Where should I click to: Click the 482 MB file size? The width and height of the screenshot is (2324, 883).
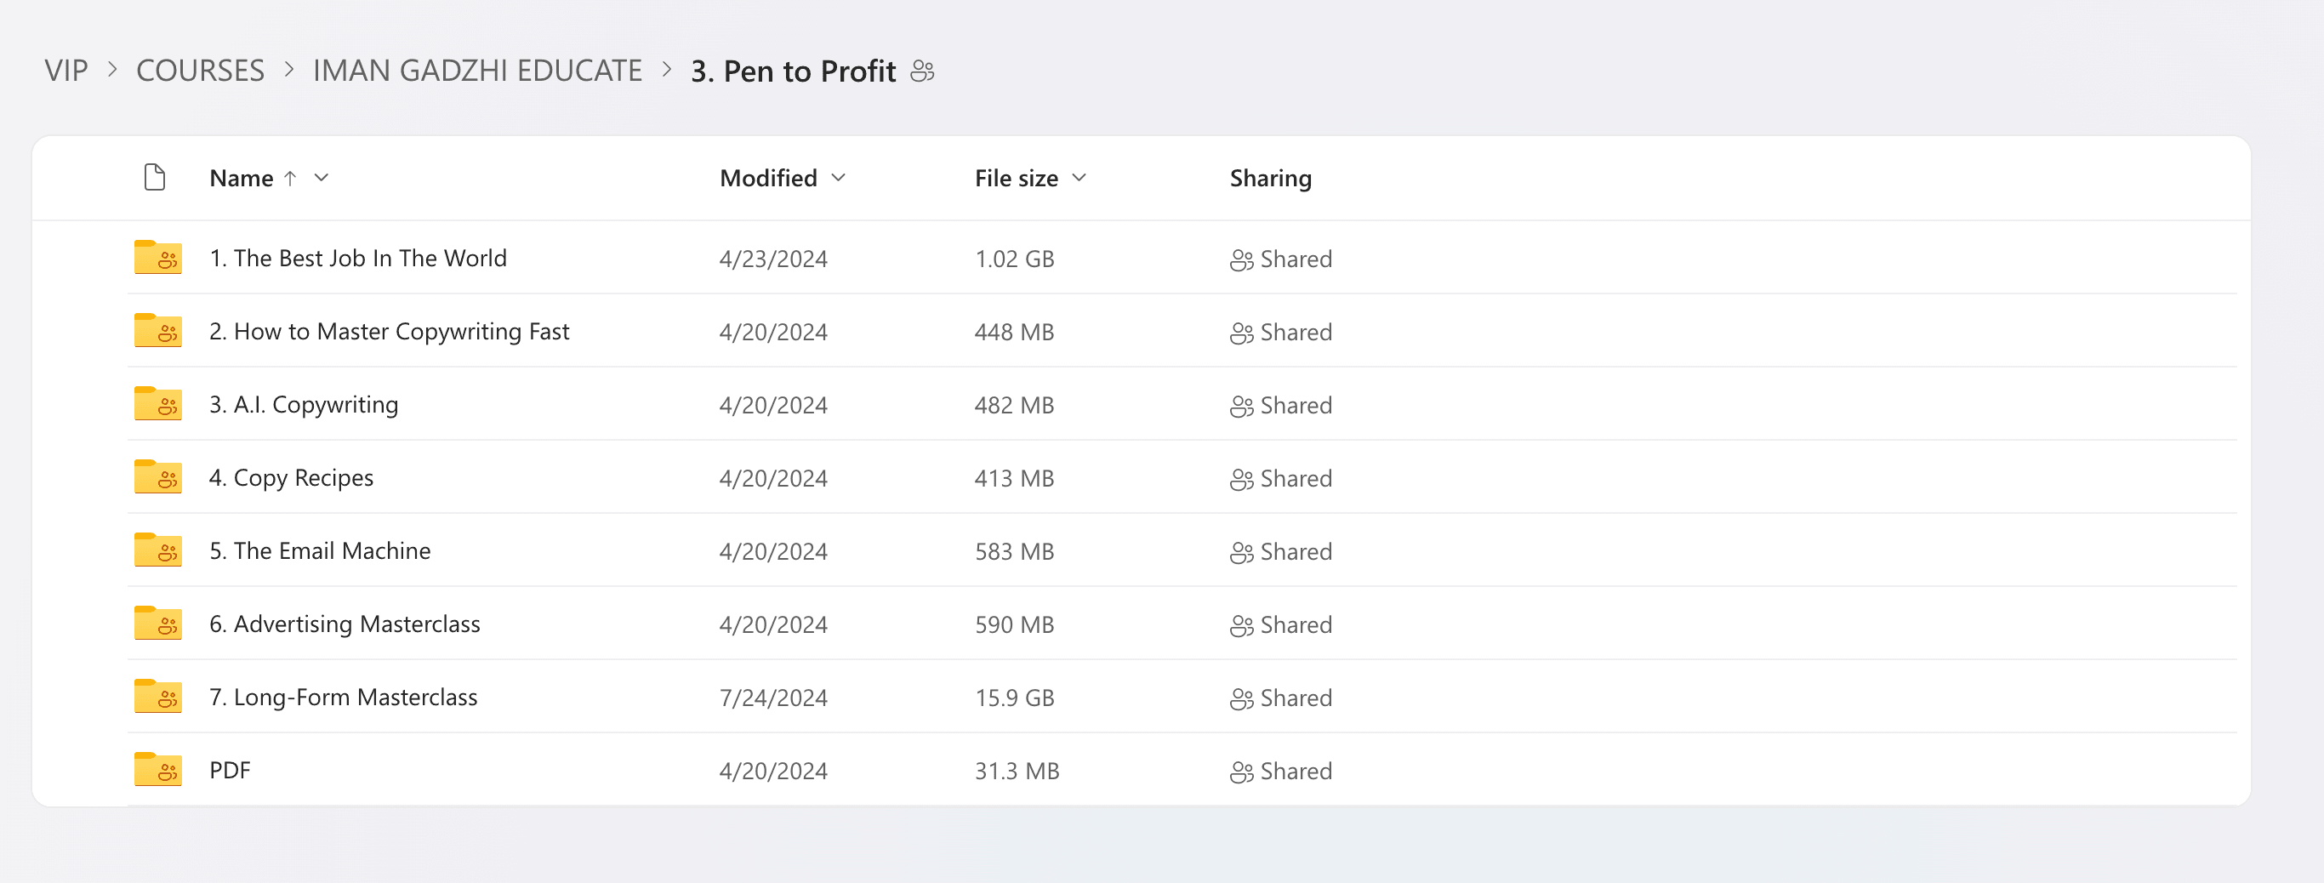pyautogui.click(x=1014, y=405)
